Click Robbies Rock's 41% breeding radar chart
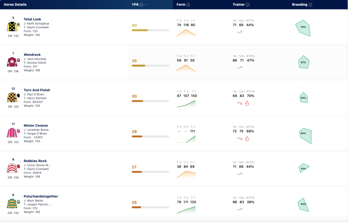This screenshot has width=348, height=222. click(304, 168)
